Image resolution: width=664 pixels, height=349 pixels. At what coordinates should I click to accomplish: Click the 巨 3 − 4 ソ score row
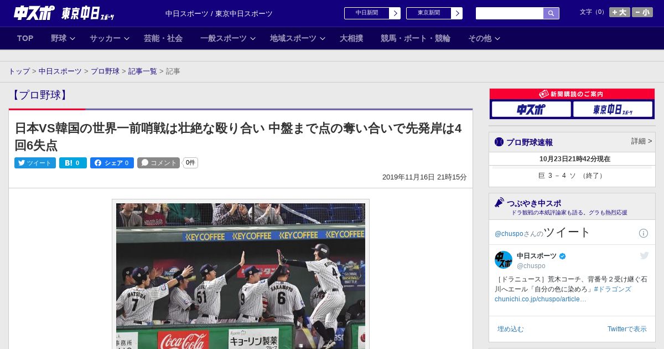click(x=572, y=176)
